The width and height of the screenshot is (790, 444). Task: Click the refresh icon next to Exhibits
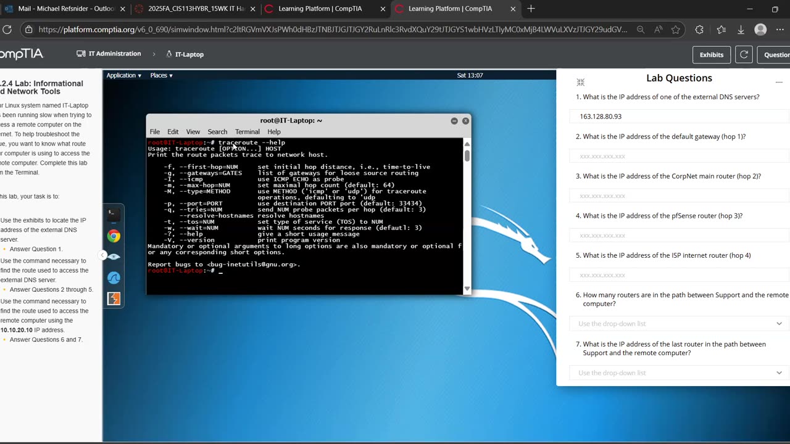click(744, 54)
